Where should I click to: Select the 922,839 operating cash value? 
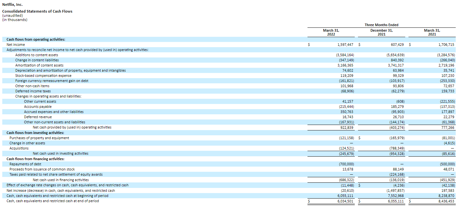point(347,127)
